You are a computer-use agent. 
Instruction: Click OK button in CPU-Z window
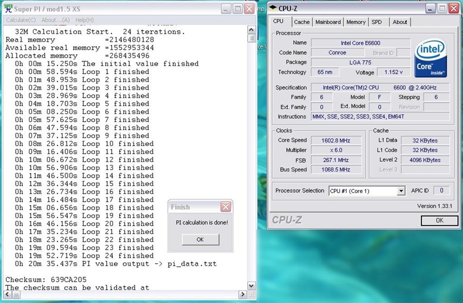[439, 220]
